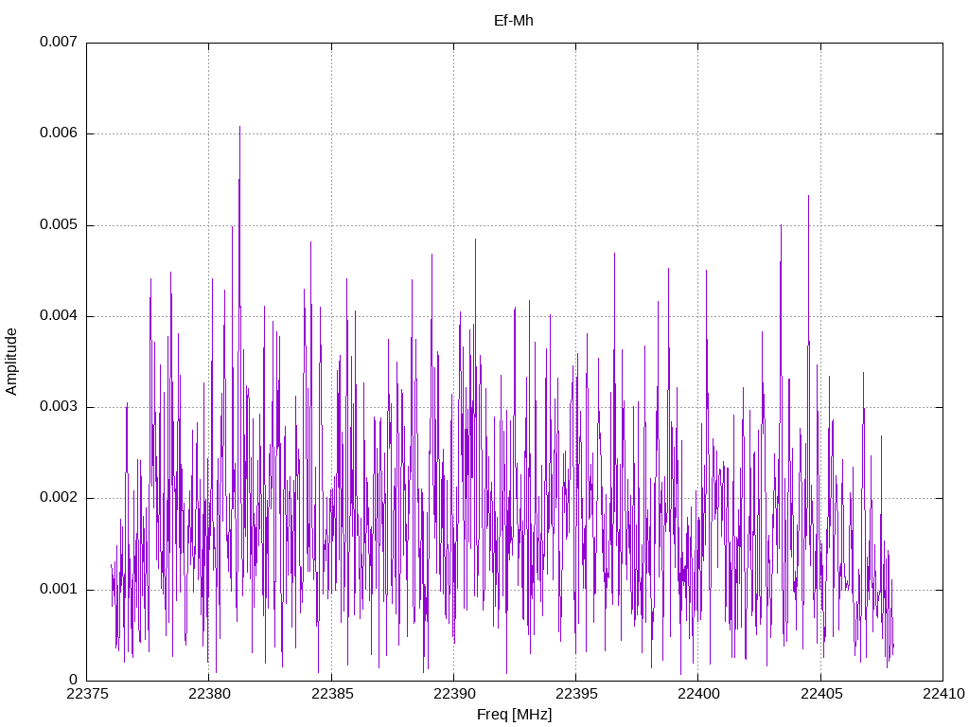
Task: Click the 0.002 y-axis tick label
Action: [x=58, y=498]
